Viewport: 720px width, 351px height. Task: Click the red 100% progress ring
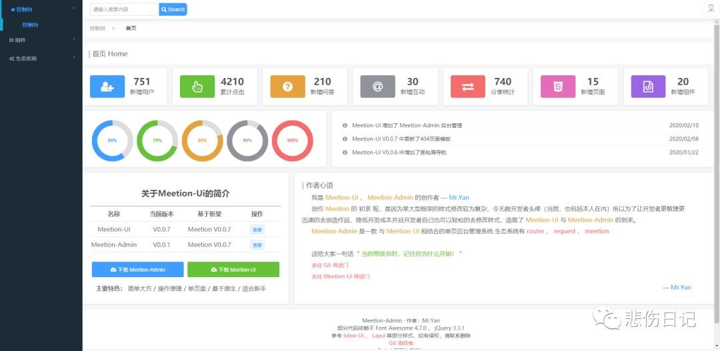(x=293, y=141)
